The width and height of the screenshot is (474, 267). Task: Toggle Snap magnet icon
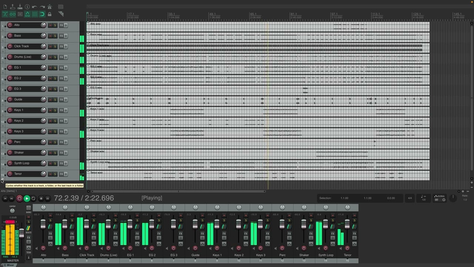(42, 14)
